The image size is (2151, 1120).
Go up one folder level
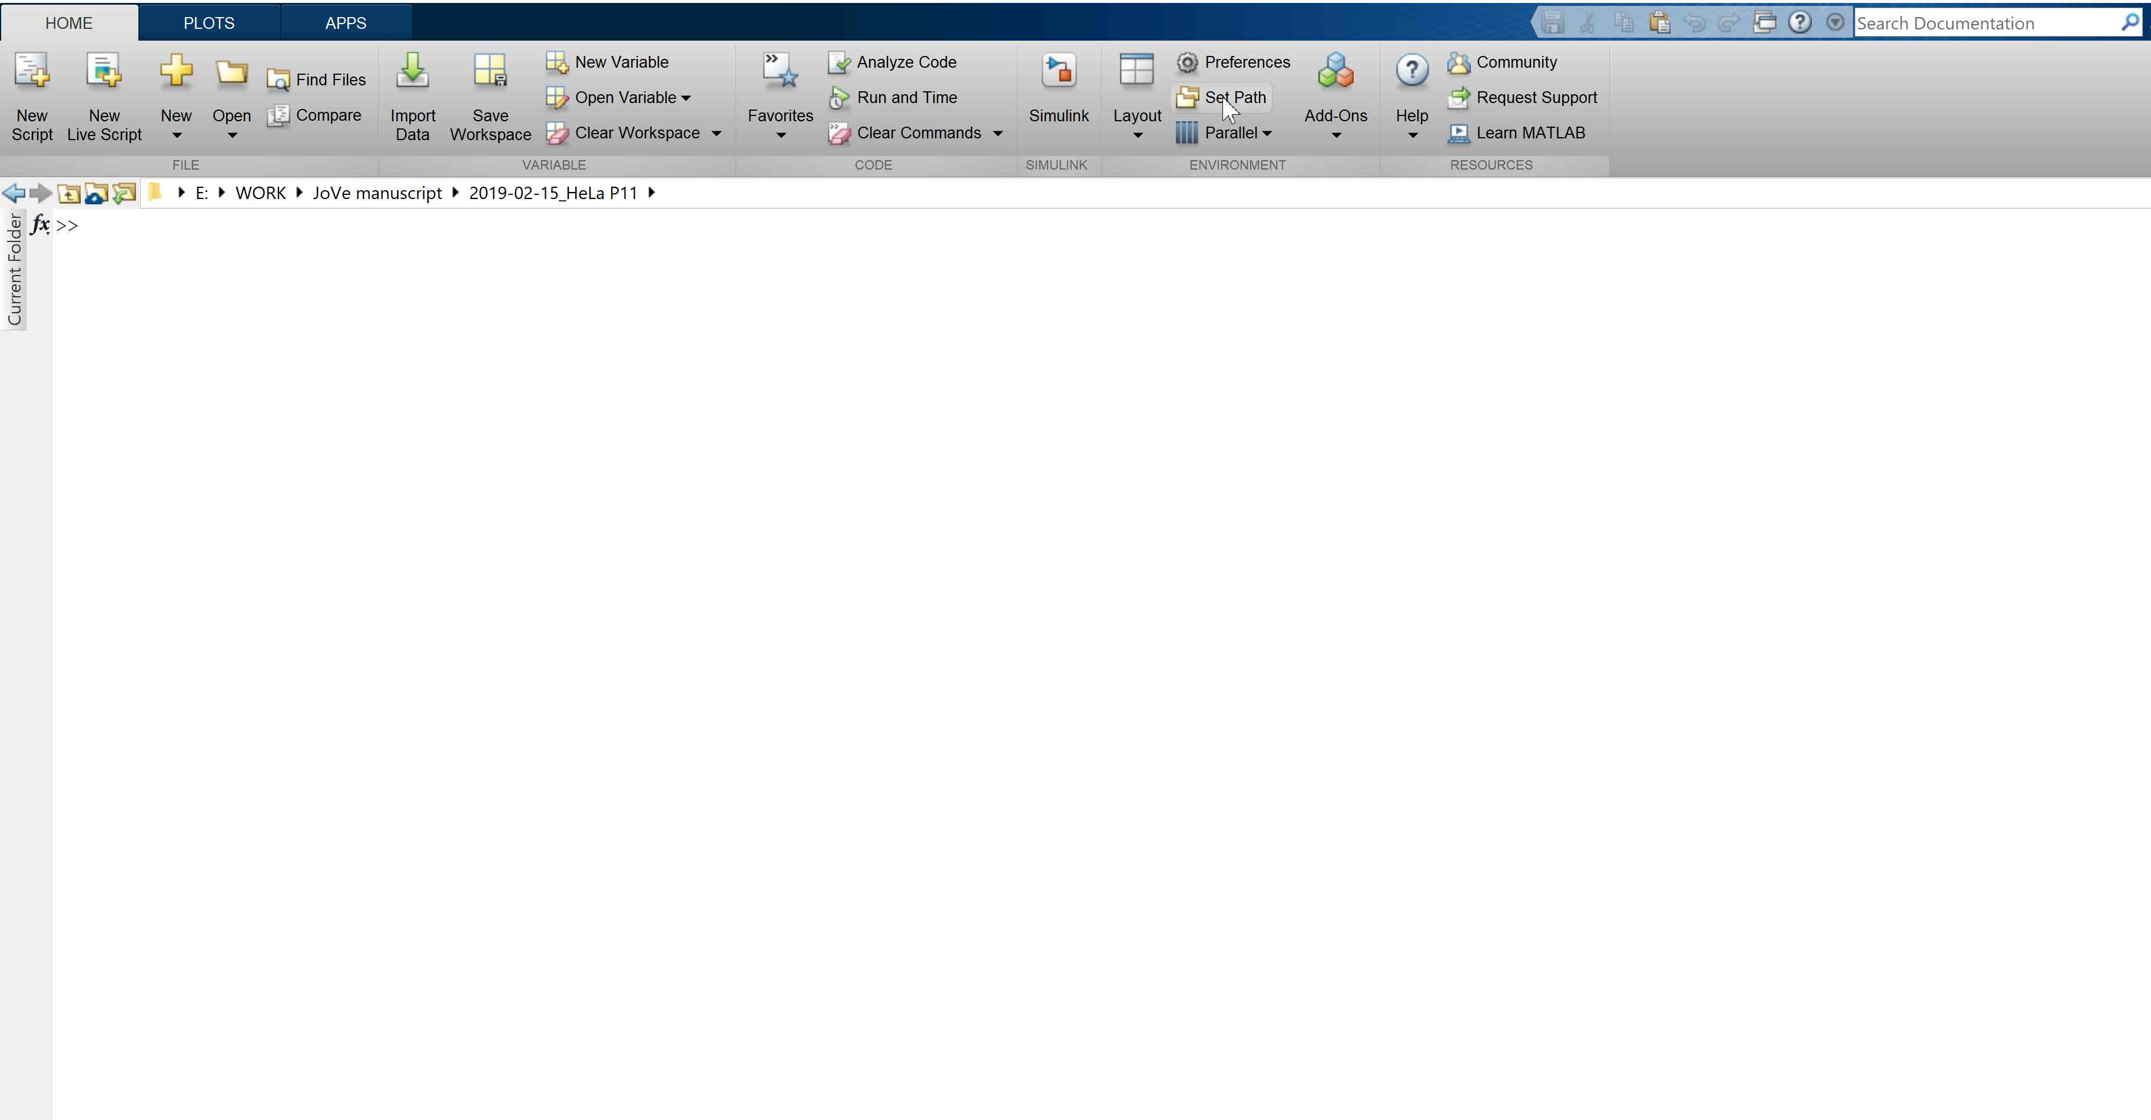(x=68, y=194)
